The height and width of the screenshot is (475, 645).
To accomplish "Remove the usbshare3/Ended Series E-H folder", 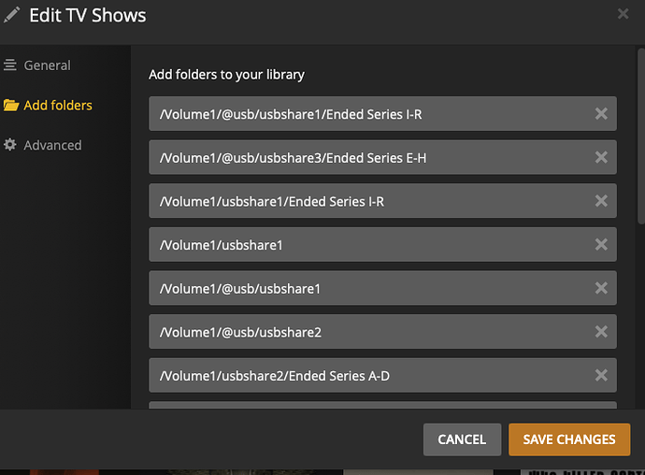I will coord(601,158).
